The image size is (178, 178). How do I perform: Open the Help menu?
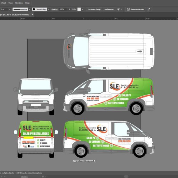[x=27, y=3]
